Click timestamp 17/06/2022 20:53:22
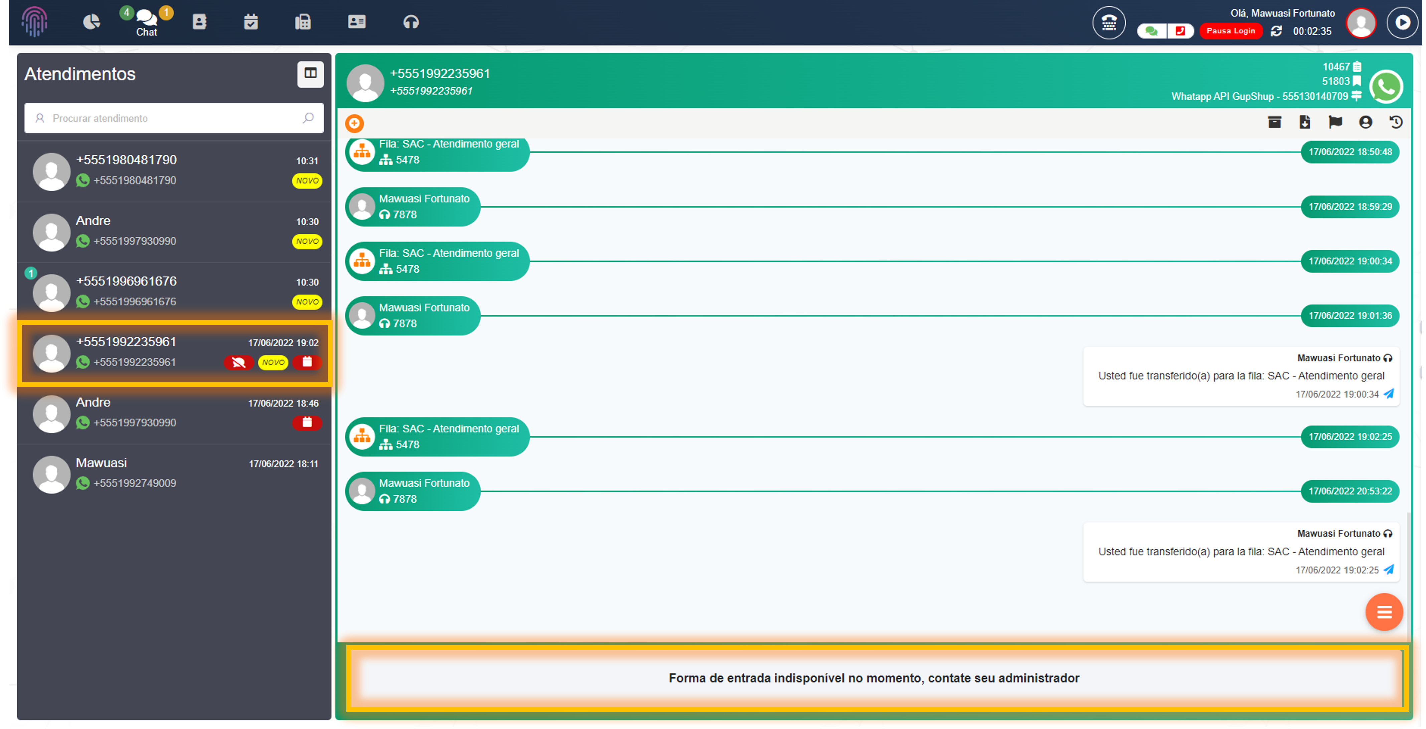 tap(1350, 492)
